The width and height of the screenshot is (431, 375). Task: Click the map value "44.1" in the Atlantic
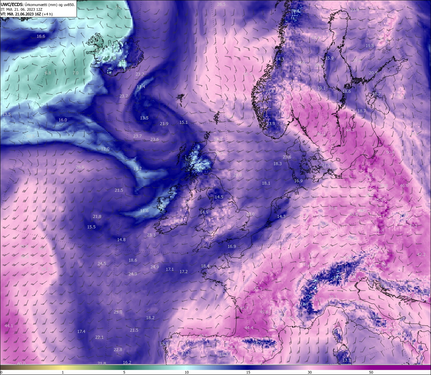coord(9,326)
